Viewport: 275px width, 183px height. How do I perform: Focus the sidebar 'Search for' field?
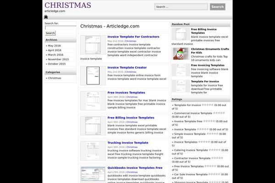(60, 27)
